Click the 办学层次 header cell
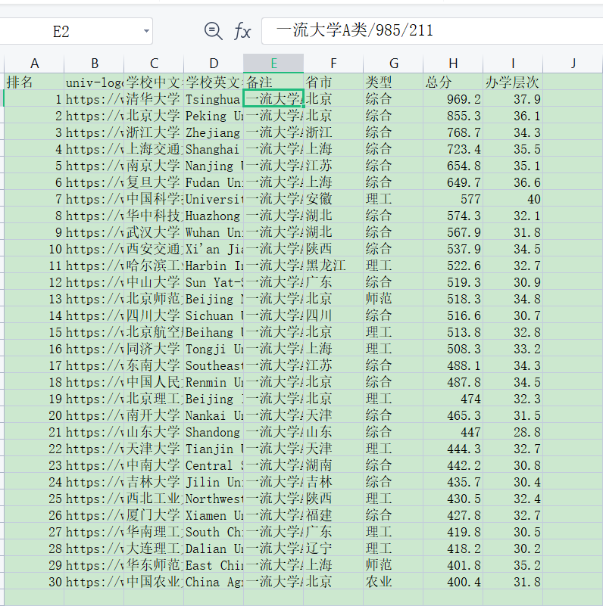 click(513, 82)
